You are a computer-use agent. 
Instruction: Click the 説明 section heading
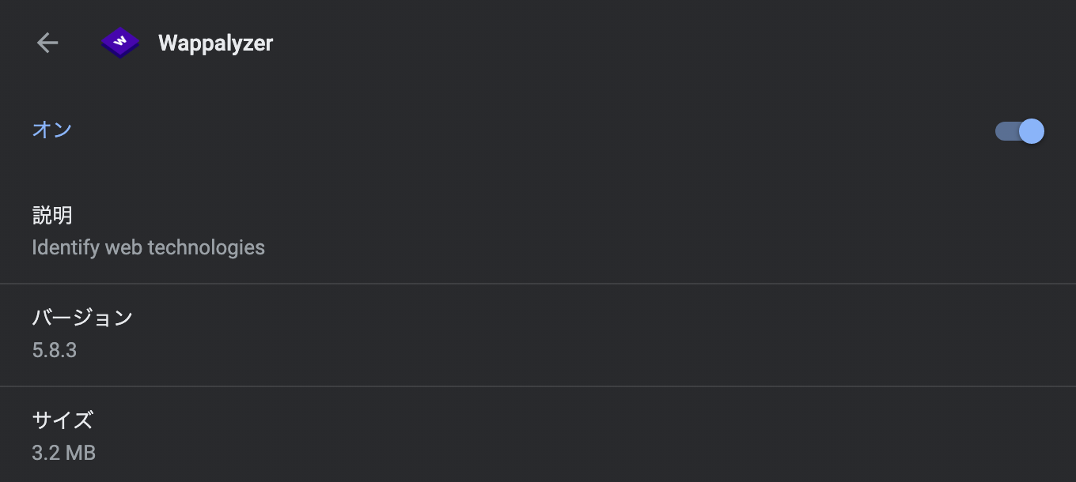click(52, 215)
